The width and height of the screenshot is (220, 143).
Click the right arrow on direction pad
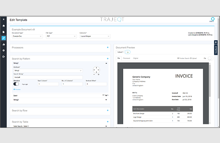[98, 70]
